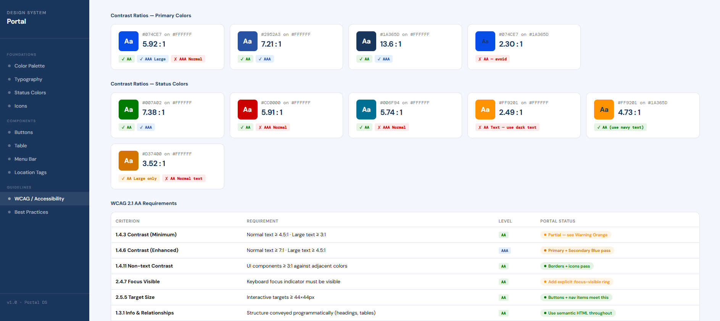Open the Buttons component page
720x321 pixels.
pyautogui.click(x=45, y=132)
